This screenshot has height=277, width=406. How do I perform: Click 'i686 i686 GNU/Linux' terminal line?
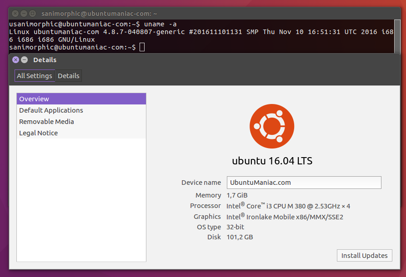52,40
